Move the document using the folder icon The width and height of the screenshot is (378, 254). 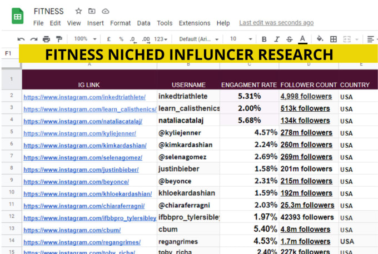coord(92,11)
